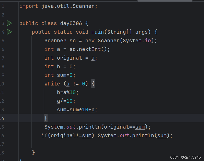The height and width of the screenshot is (161, 204).
Task: Click 'println(original==sum)' on line 15
Action: tap(113, 127)
